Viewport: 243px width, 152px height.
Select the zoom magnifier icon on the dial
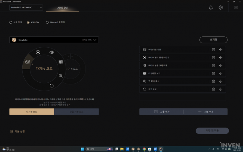[60, 75]
